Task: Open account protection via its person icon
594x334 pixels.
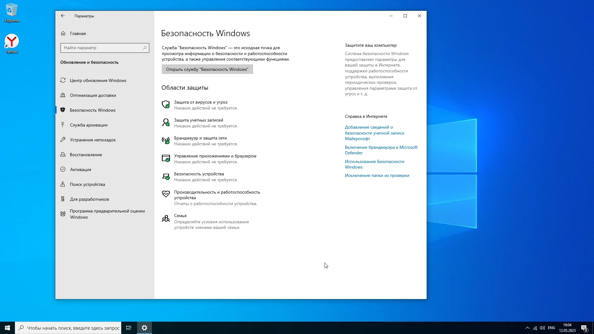Action: pos(166,122)
